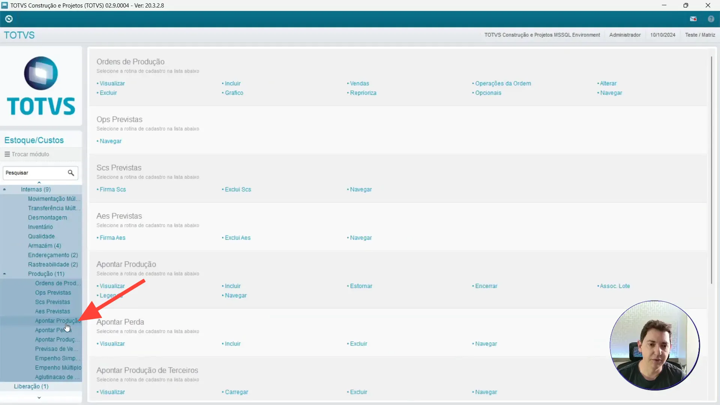Open Previsao de Ve... tree item

pos(57,349)
